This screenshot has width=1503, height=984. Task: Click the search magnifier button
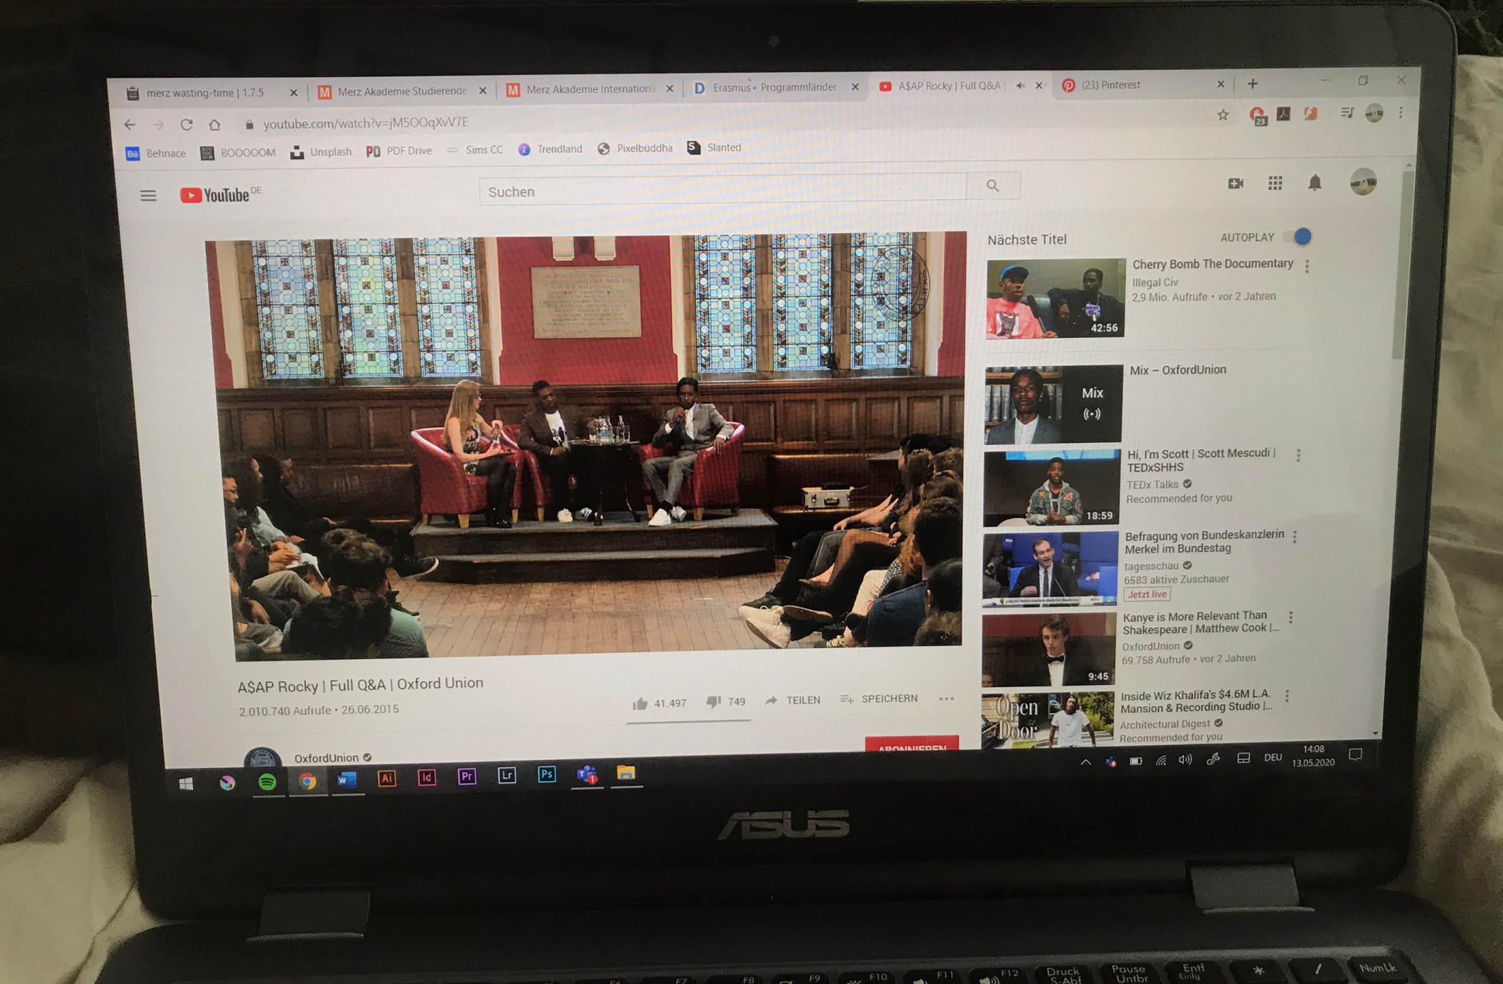(992, 186)
